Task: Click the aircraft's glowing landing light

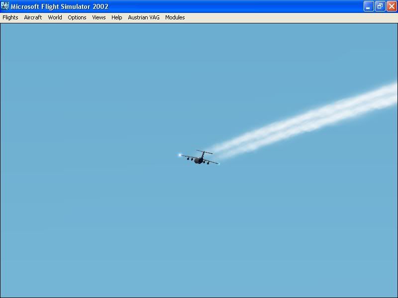Action: 180,154
